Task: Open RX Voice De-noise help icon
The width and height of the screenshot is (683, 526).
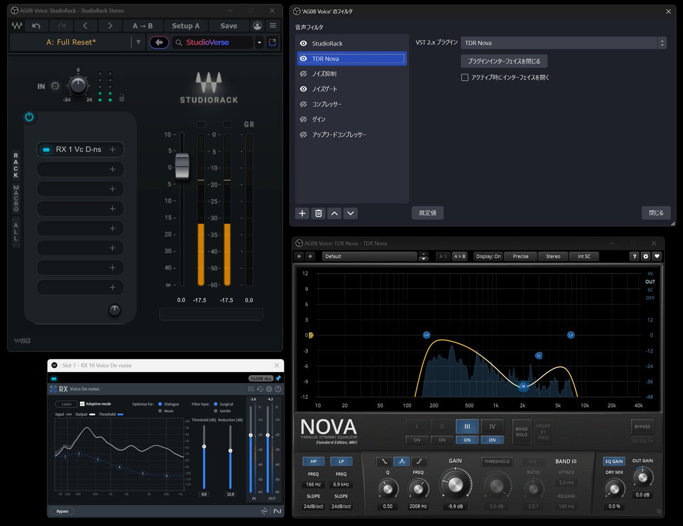Action: (278, 389)
